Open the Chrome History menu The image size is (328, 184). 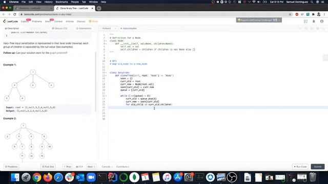tap(49, 2)
